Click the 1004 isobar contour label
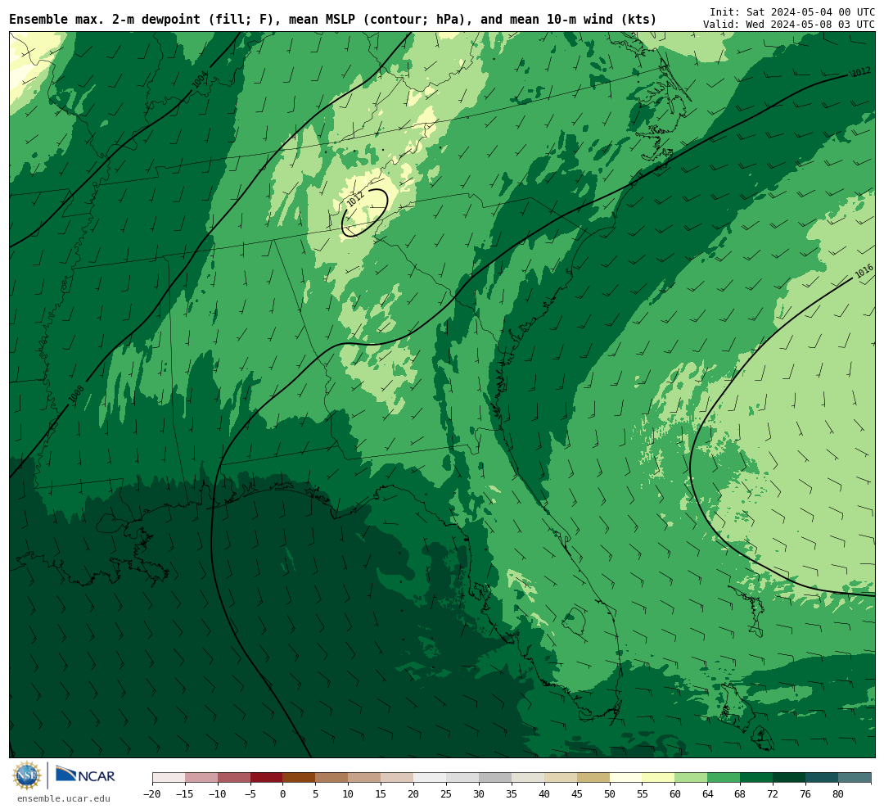 pos(200,79)
